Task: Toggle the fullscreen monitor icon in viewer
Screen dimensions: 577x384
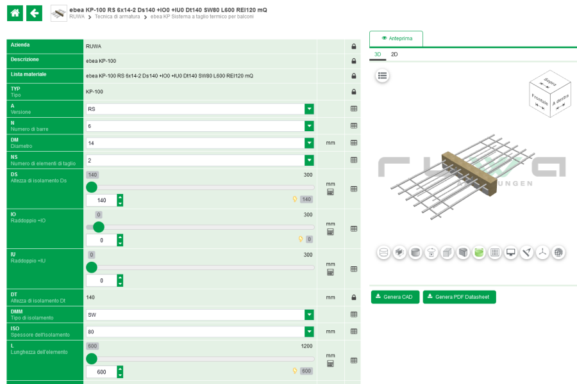Action: click(x=511, y=253)
